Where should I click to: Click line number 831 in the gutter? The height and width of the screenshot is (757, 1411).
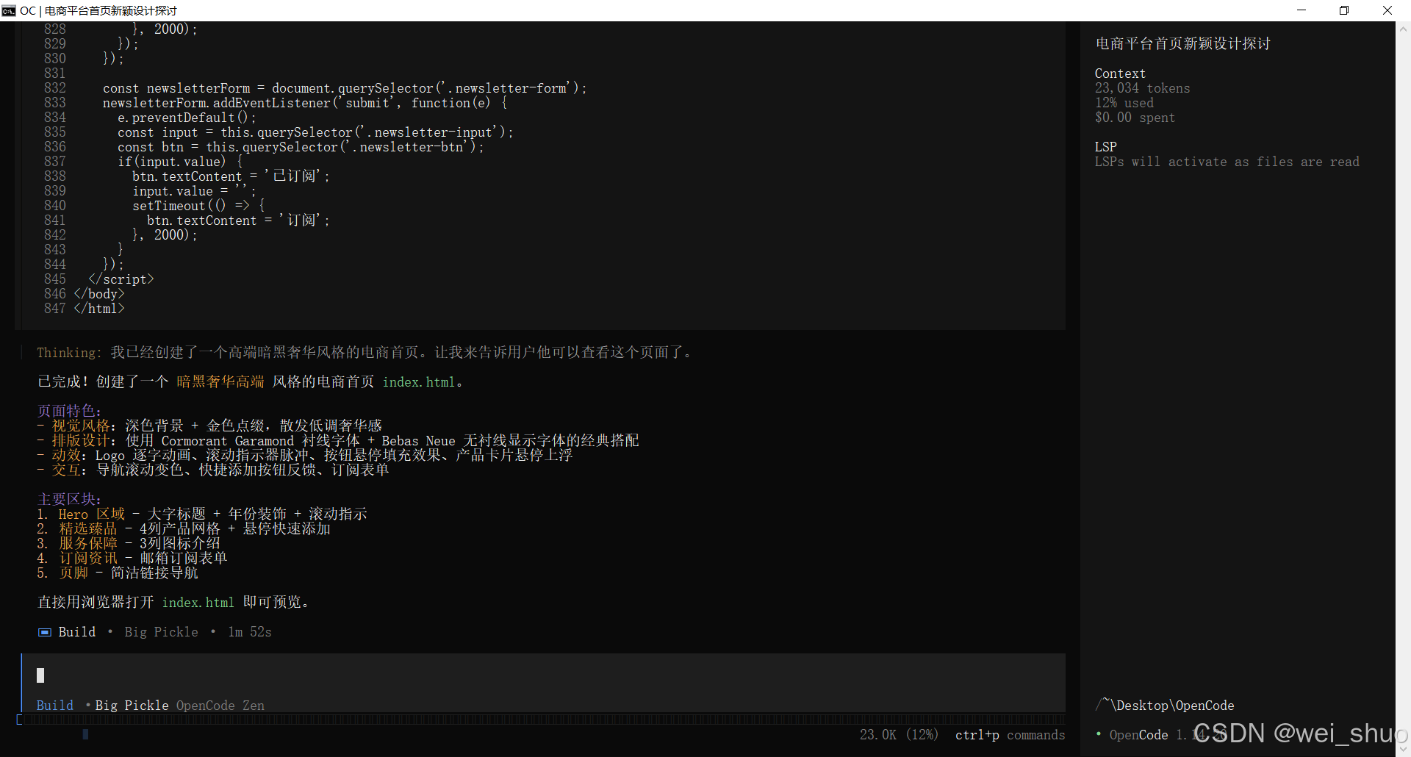click(55, 73)
